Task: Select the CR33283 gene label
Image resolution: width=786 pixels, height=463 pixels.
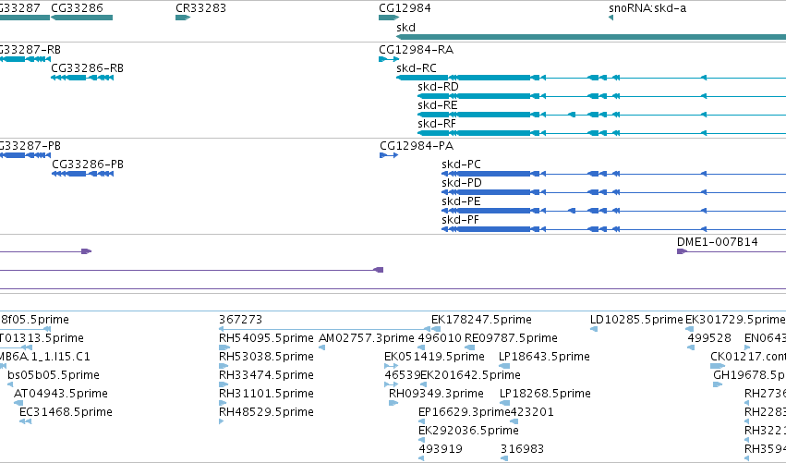Action: click(200, 8)
